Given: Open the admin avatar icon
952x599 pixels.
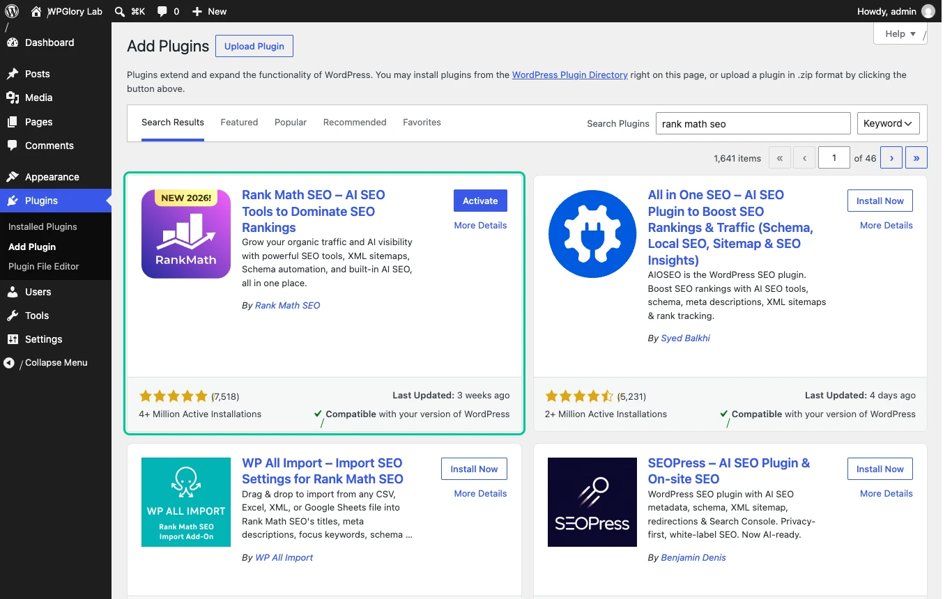Looking at the screenshot, I should [928, 11].
